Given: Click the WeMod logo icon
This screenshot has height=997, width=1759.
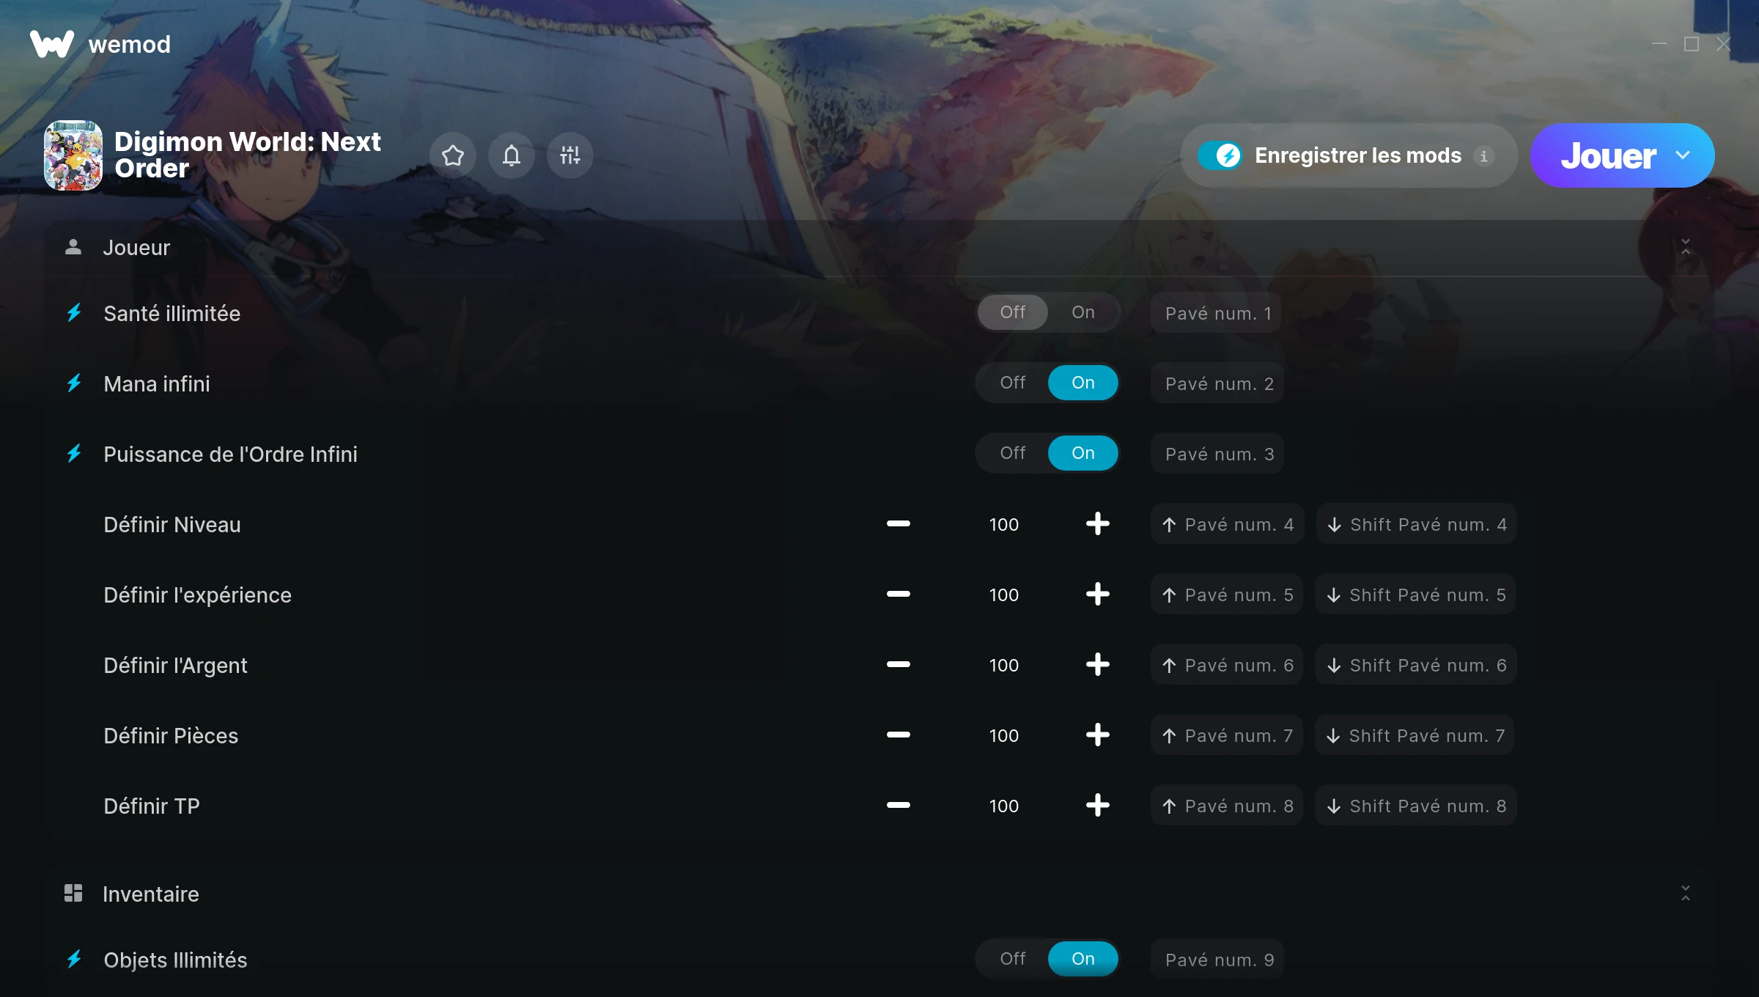Looking at the screenshot, I should pyautogui.click(x=51, y=44).
